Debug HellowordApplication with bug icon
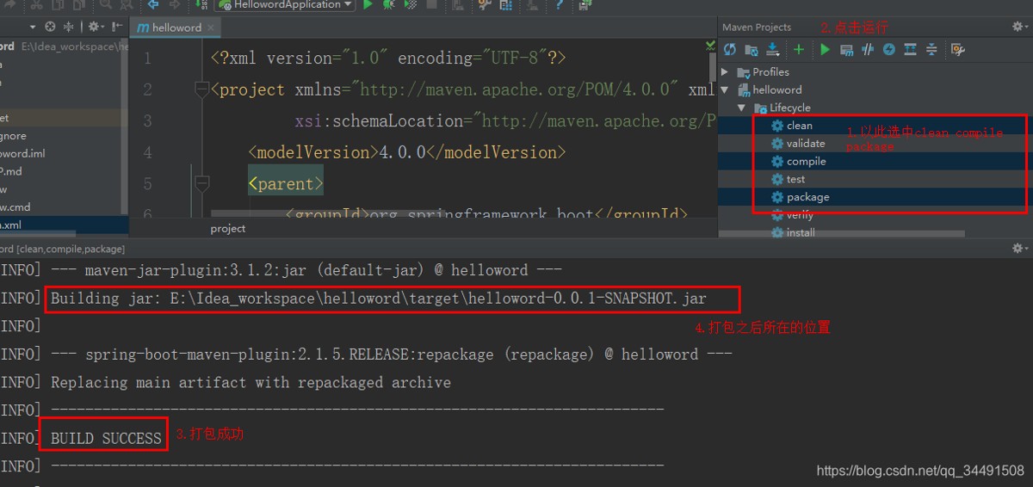Screen dimensions: 1033x487 point(388,5)
